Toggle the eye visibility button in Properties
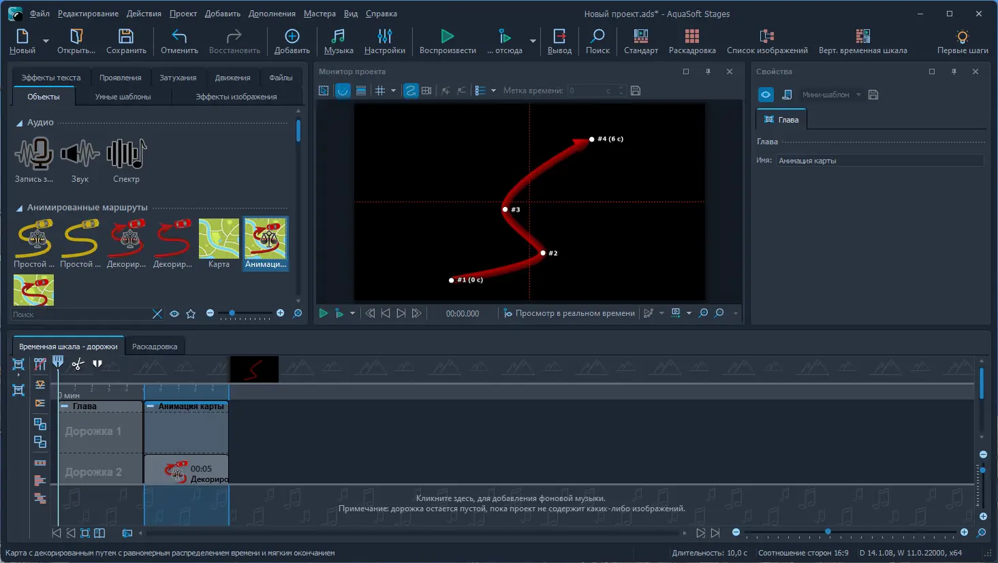 click(766, 95)
